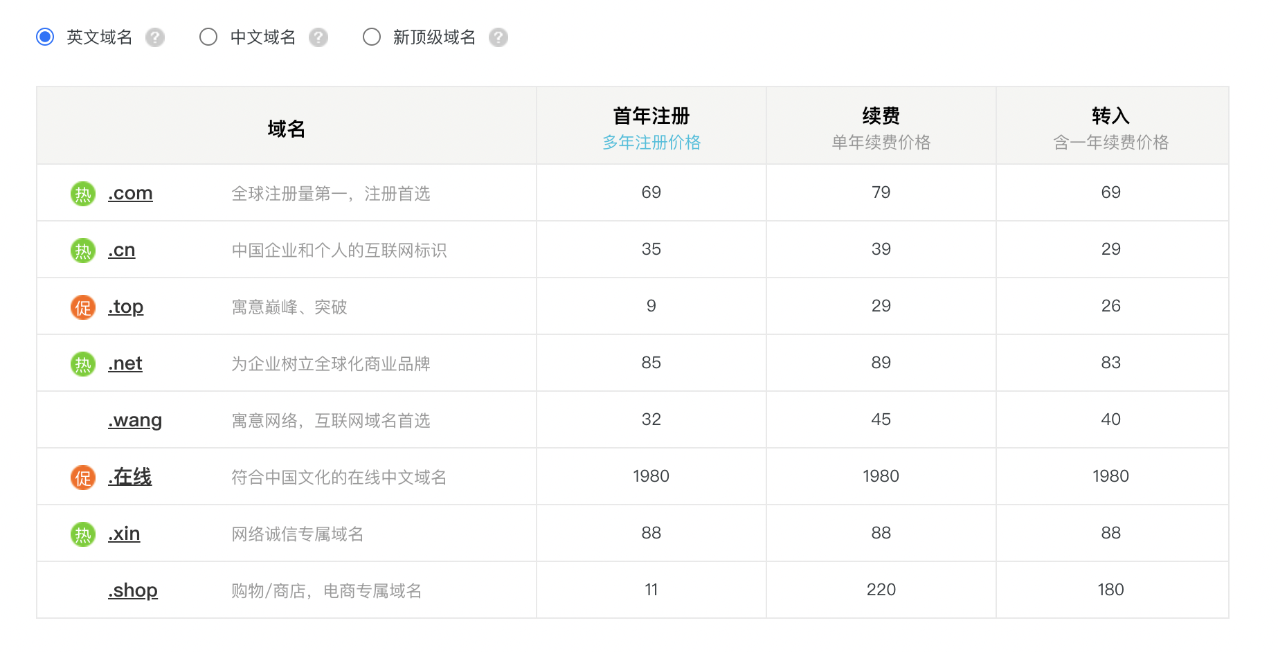
Task: Click .wang transfer price 40
Action: coord(1111,419)
